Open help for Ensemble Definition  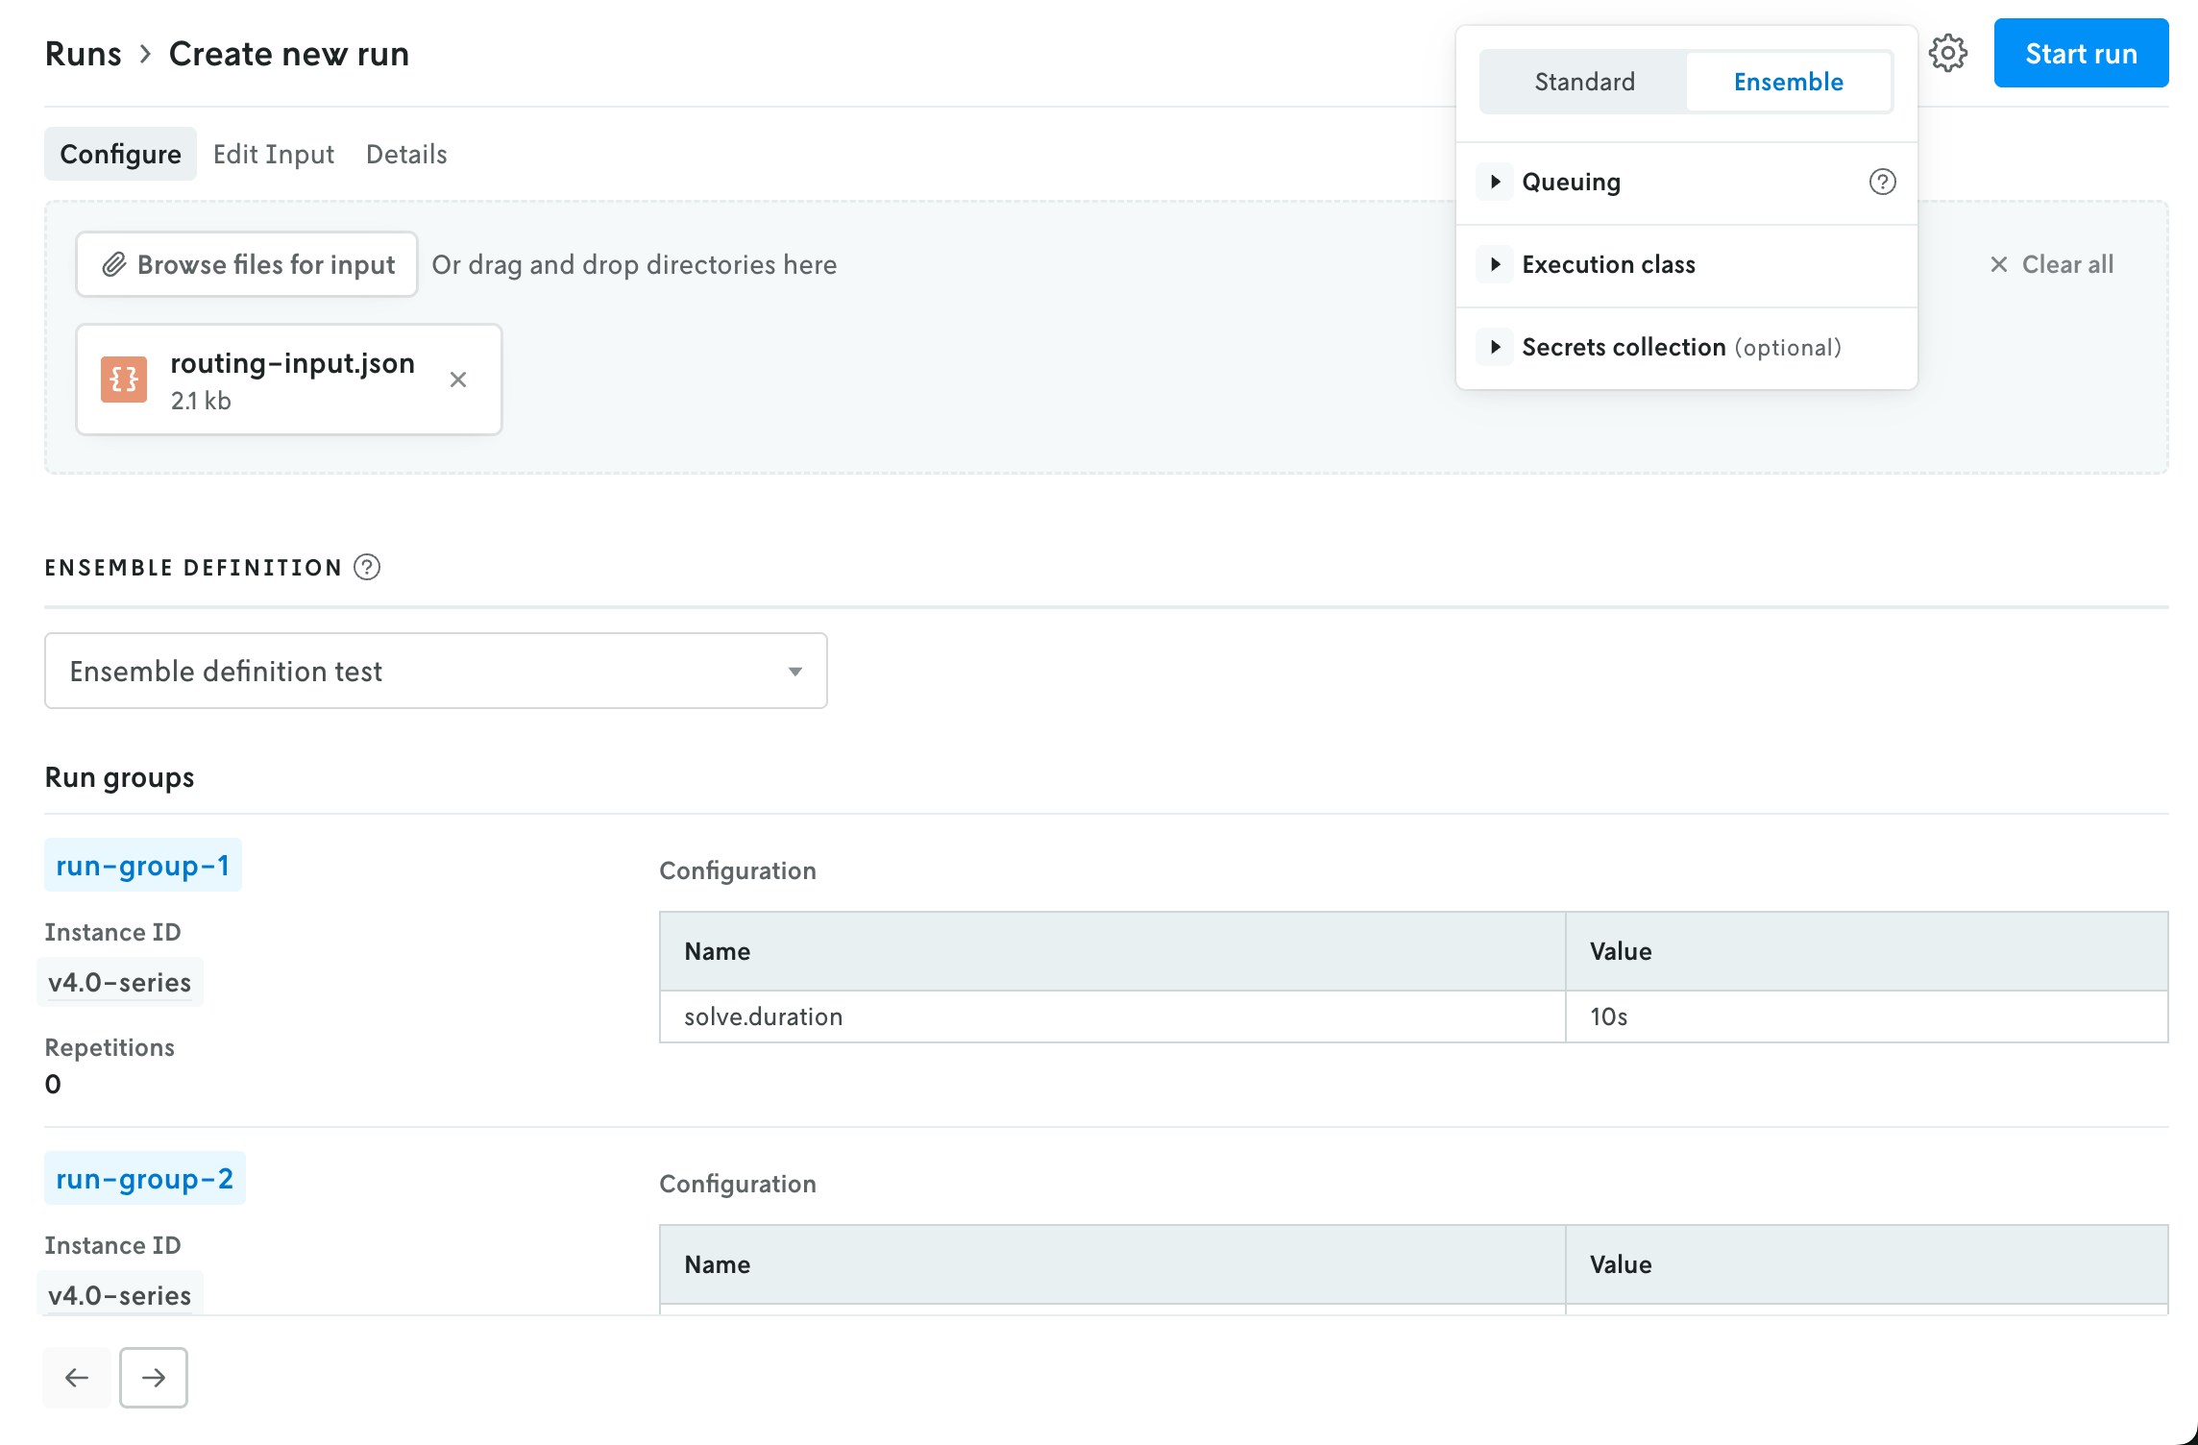(366, 567)
